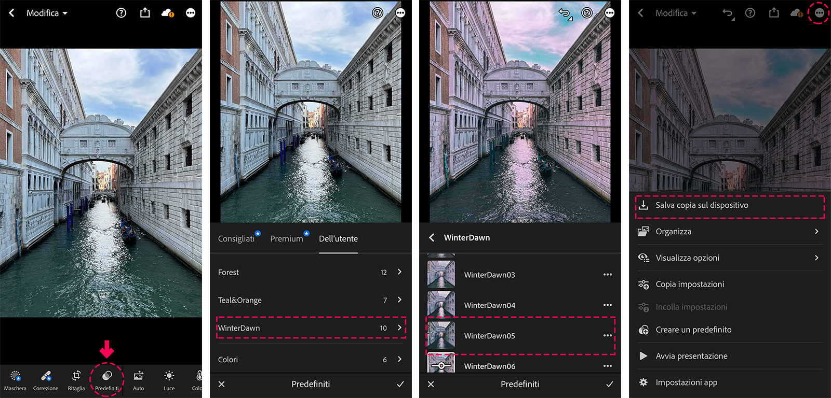Tap amount slider icon on WinterDawn06 thumbnail
The image size is (831, 398).
(441, 366)
